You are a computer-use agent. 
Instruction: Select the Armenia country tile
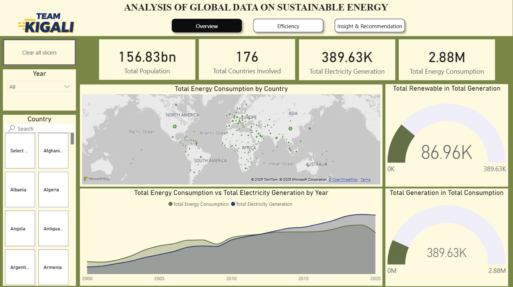click(x=53, y=267)
